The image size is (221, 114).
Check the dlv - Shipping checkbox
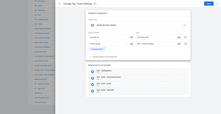coord(31,10)
